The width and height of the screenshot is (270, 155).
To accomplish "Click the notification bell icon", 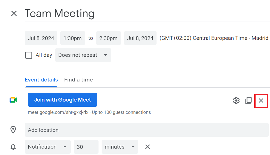I will click(x=13, y=147).
